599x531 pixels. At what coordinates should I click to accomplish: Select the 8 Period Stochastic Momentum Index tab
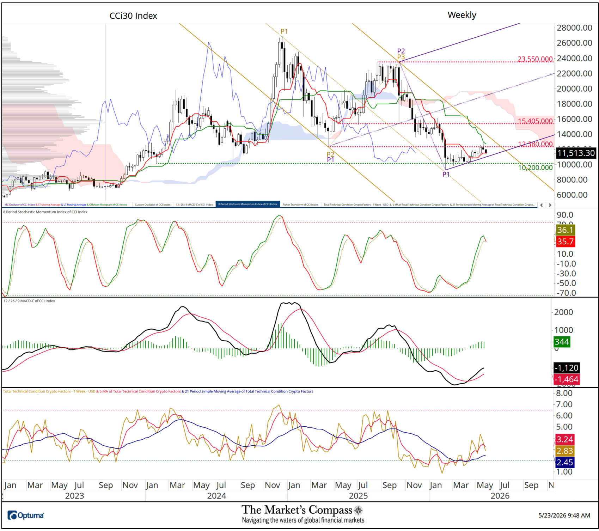(247, 205)
